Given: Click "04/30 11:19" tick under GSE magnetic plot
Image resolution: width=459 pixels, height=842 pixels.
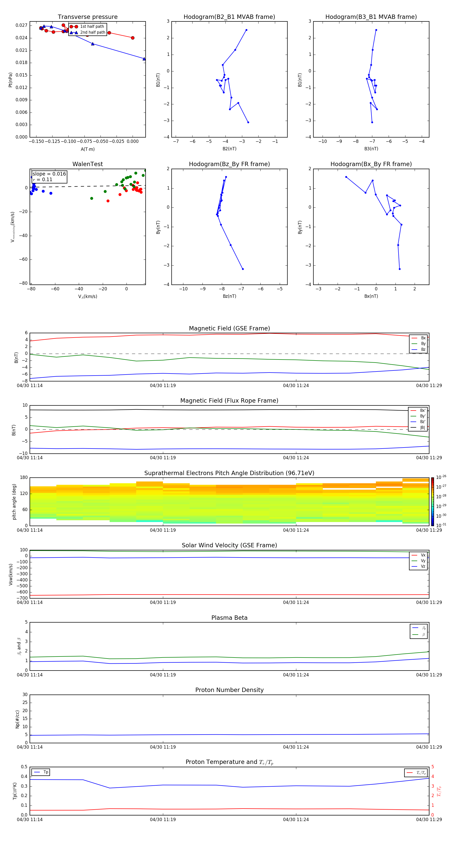Looking at the screenshot, I should tap(163, 386).
